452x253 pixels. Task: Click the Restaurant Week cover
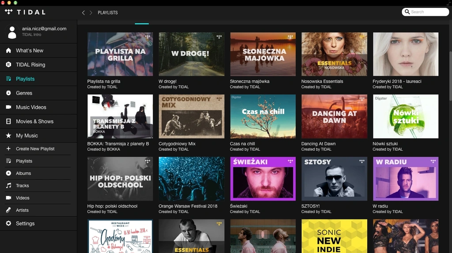tap(120, 236)
